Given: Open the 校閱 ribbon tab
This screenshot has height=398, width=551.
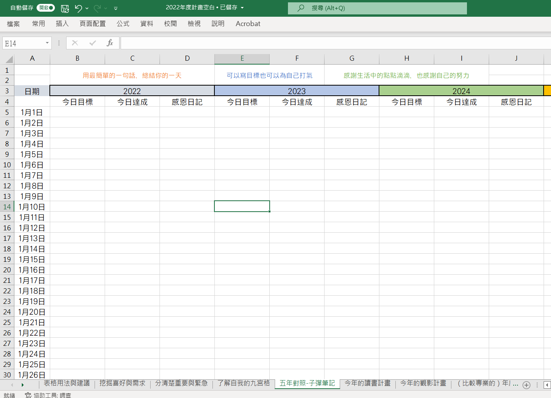Looking at the screenshot, I should coord(170,24).
